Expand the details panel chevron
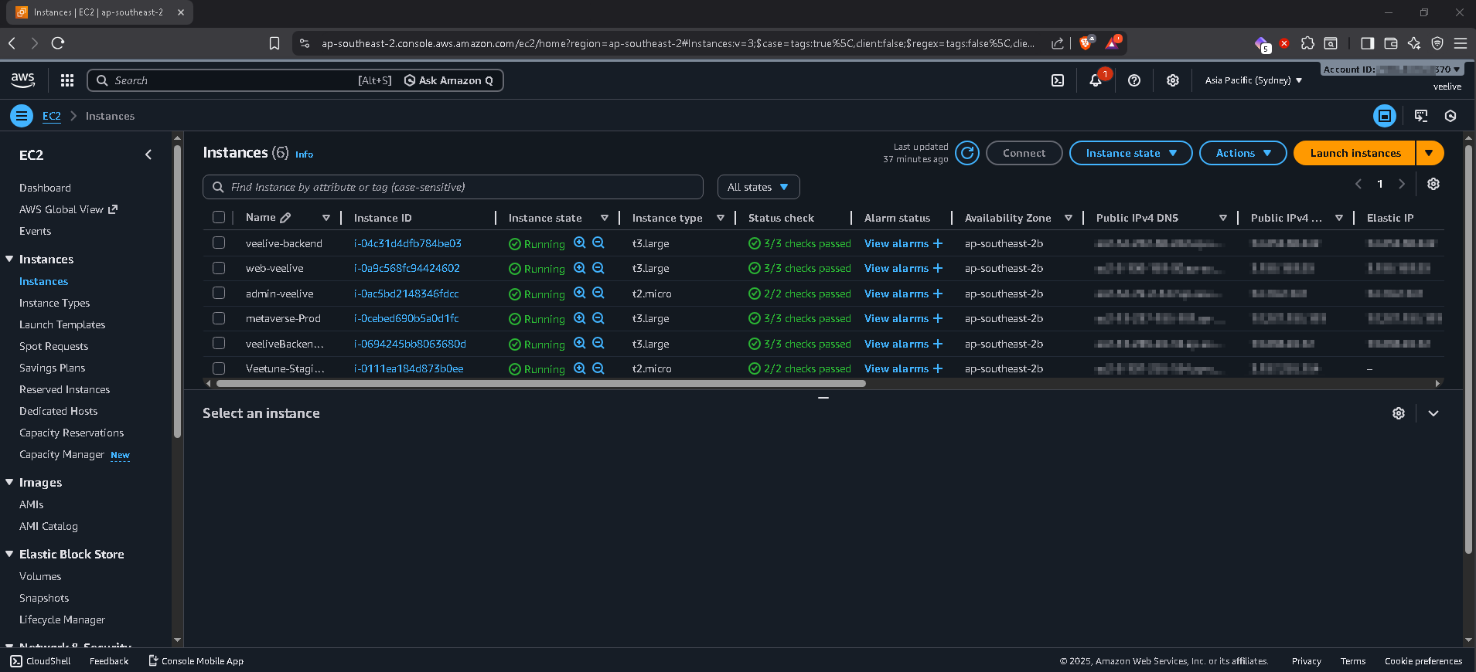Viewport: 1476px width, 672px height. pyautogui.click(x=1433, y=413)
